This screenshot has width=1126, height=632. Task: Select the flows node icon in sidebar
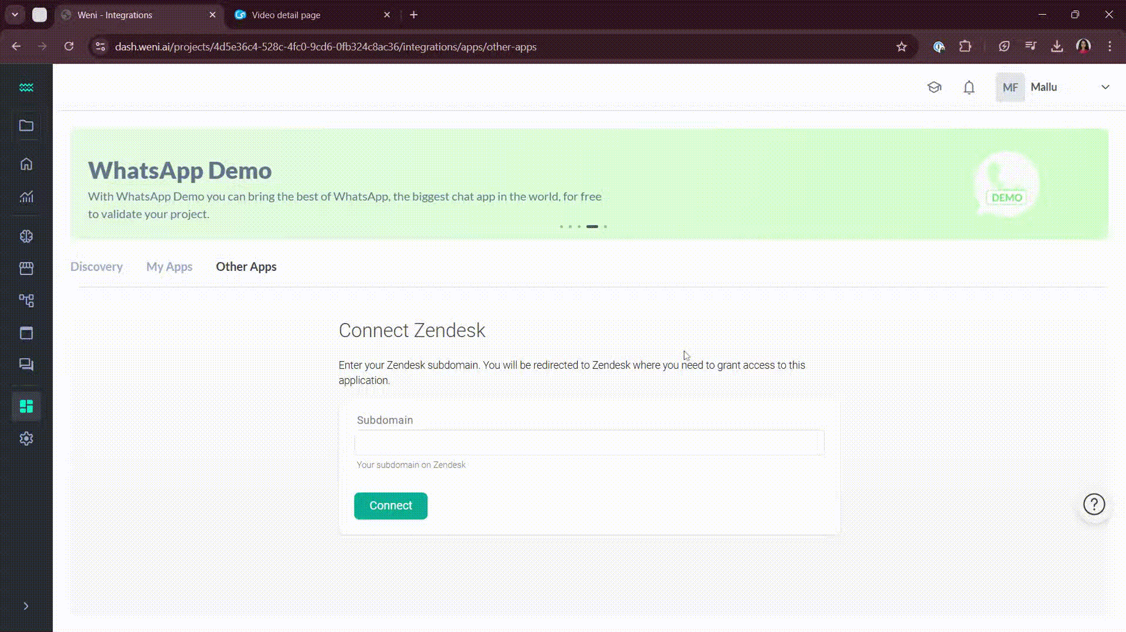[x=26, y=300]
